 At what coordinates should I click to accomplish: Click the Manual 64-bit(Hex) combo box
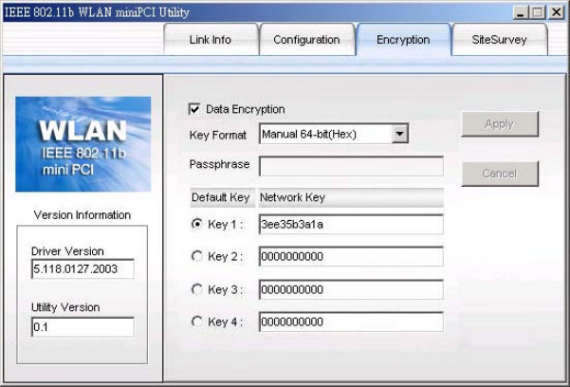tap(334, 134)
